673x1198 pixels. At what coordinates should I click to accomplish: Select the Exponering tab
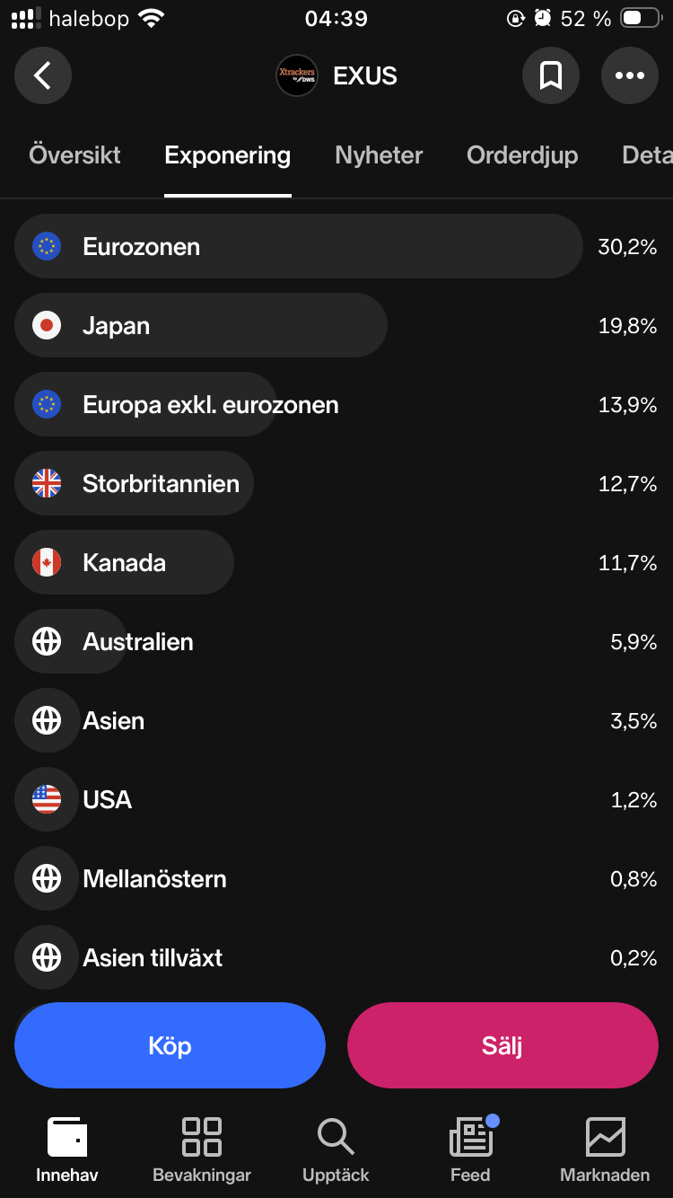(x=228, y=154)
